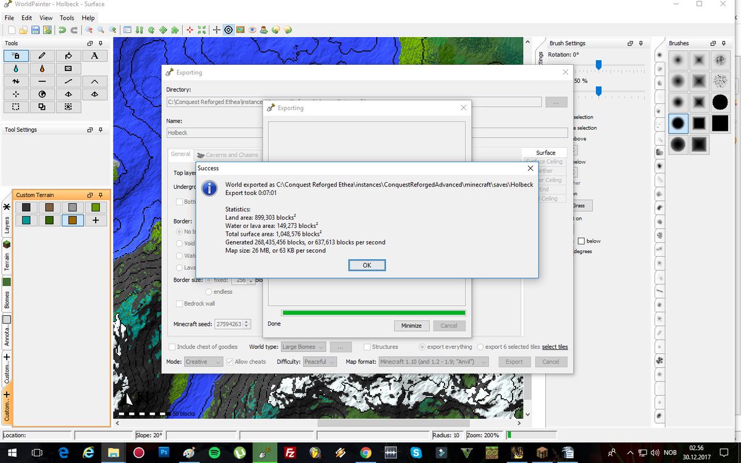Click the red spawn point crosshair icon
This screenshot has width=741, height=463.
[x=190, y=30]
